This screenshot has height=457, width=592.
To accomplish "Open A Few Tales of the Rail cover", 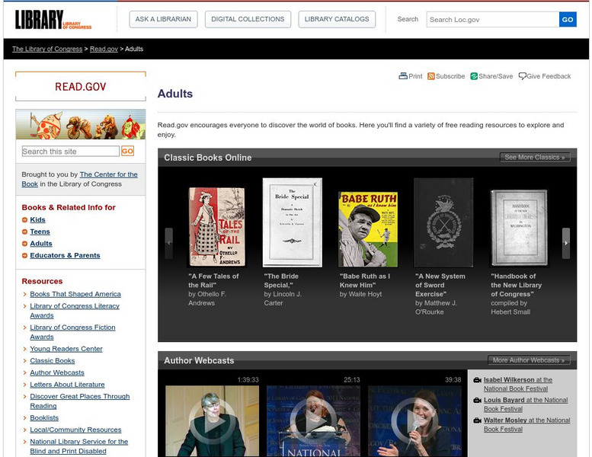I will (216, 227).
